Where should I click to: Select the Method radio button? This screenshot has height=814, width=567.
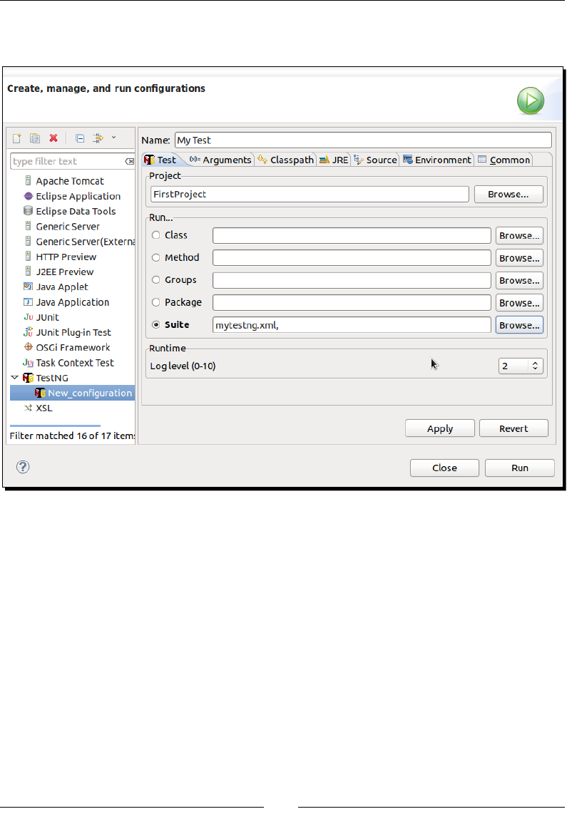pyautogui.click(x=155, y=257)
